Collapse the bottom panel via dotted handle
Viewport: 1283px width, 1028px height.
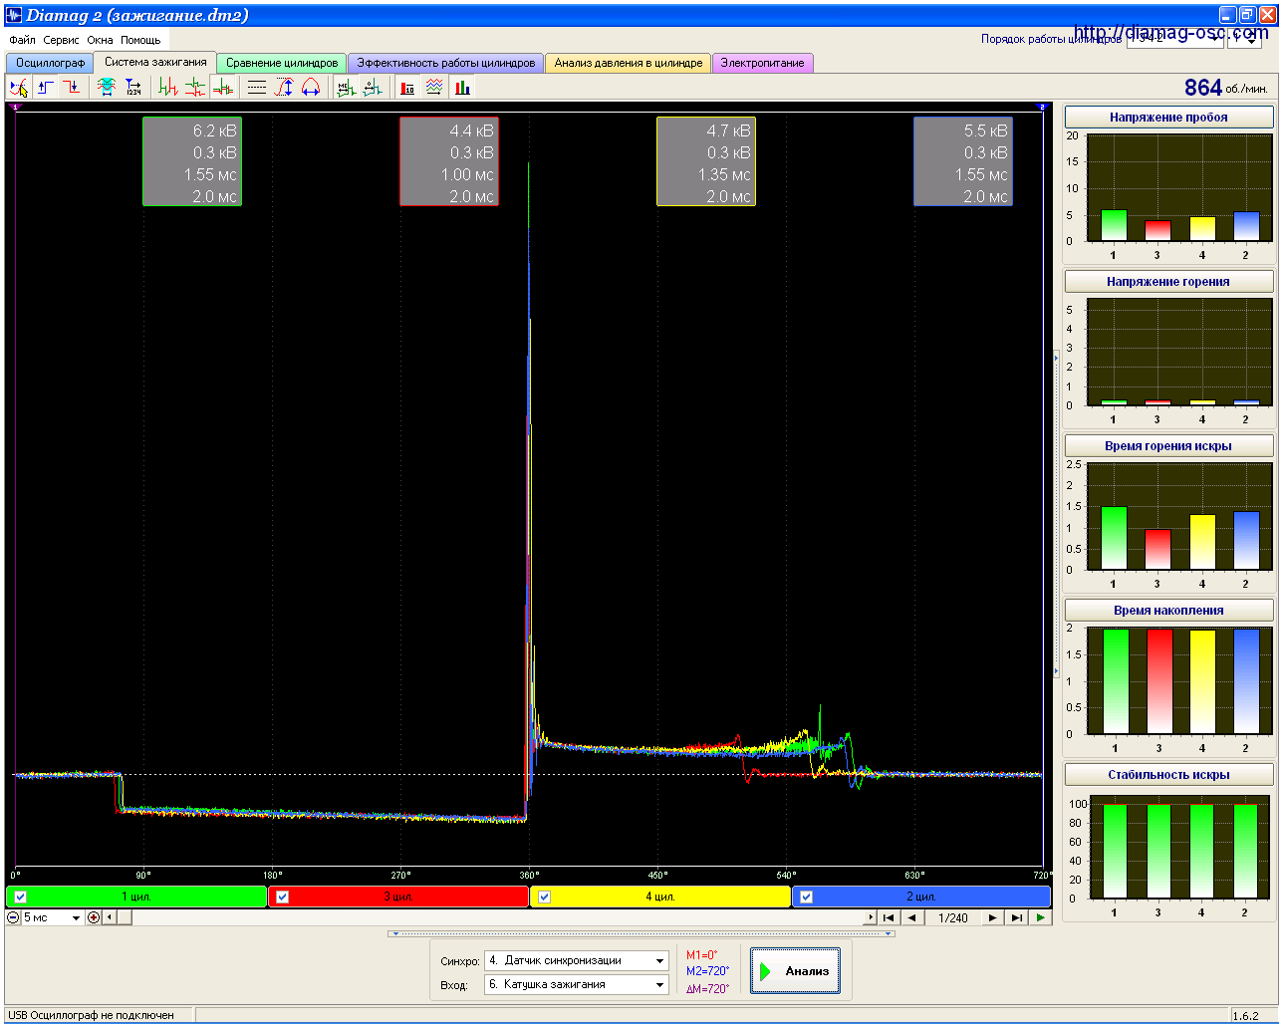click(642, 933)
